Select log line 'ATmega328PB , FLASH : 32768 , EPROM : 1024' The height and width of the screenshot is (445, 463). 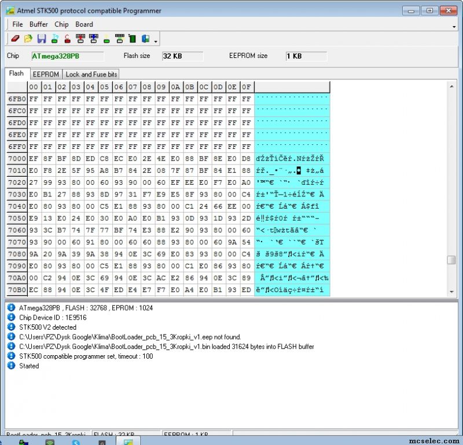pyautogui.click(x=86, y=308)
